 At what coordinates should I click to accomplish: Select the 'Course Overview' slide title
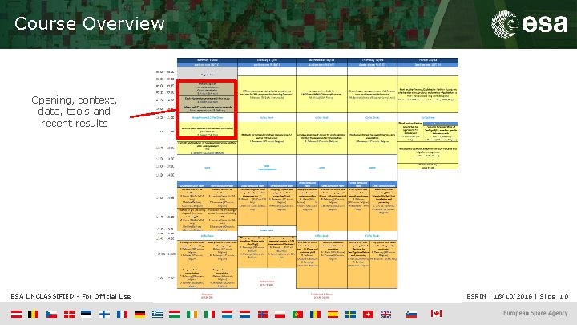pos(90,23)
